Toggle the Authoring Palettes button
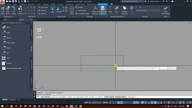 coord(103,10)
